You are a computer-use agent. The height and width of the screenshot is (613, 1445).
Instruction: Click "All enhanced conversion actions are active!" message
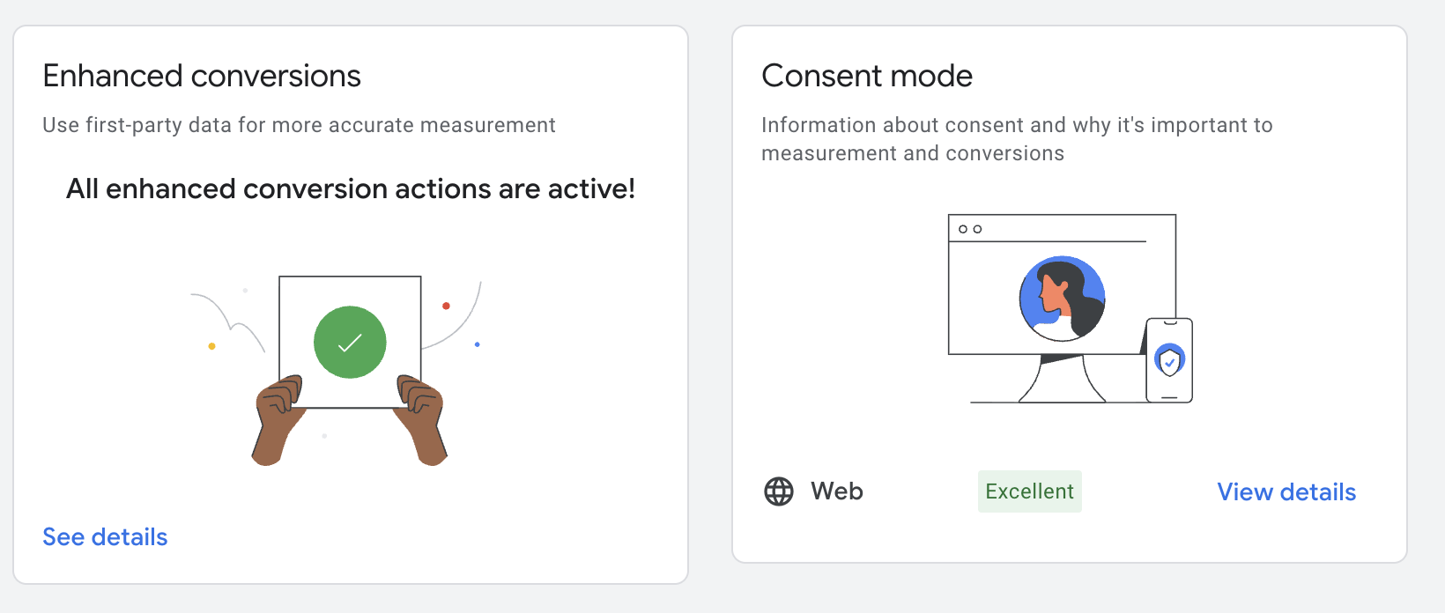(x=351, y=189)
